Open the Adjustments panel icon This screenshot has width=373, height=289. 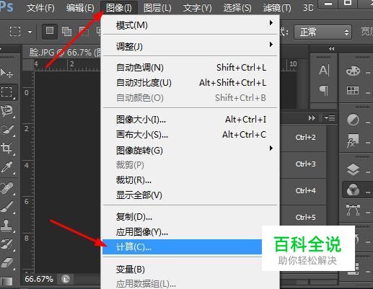click(x=353, y=120)
